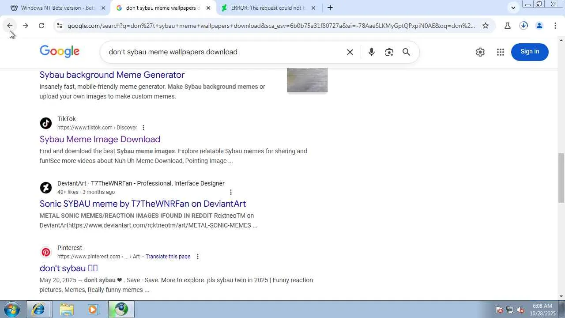The image size is (565, 318).
Task: Open a new browser tab
Action: click(x=330, y=8)
